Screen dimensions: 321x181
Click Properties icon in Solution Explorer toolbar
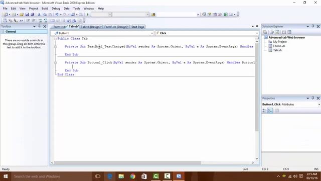265,32
